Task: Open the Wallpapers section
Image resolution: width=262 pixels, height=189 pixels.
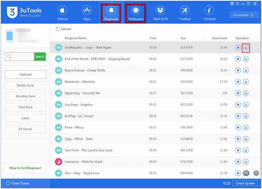Action: click(136, 13)
